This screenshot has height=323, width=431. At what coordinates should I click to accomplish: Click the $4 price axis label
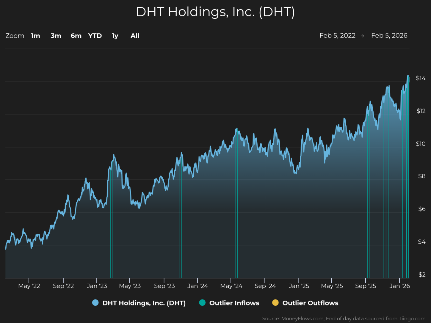tap(422, 242)
